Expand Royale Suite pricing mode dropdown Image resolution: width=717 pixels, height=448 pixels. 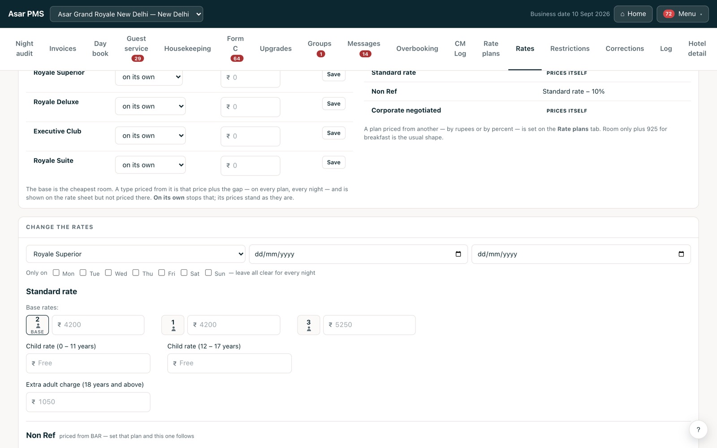pos(151,165)
